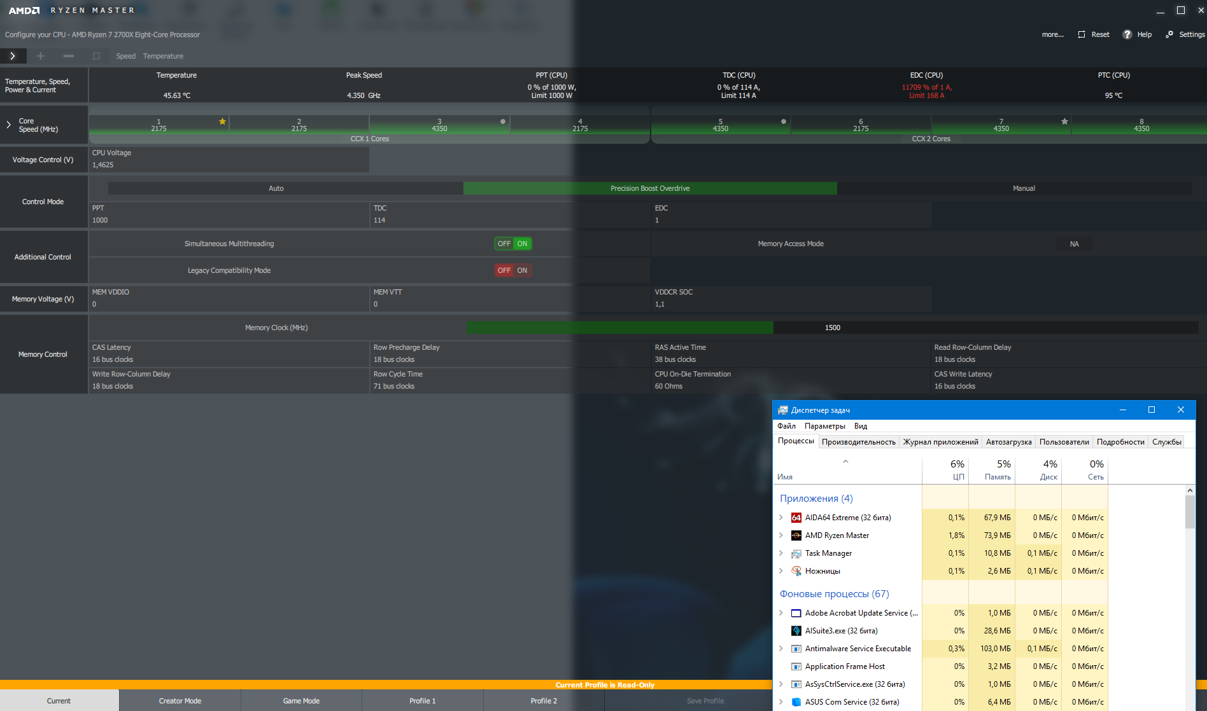Maximize the Ryzen Master window
Image resolution: width=1207 pixels, height=711 pixels.
pos(1181,10)
